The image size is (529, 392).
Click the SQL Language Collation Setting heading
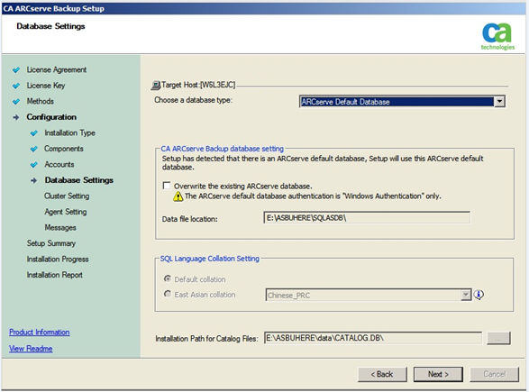tap(210, 259)
